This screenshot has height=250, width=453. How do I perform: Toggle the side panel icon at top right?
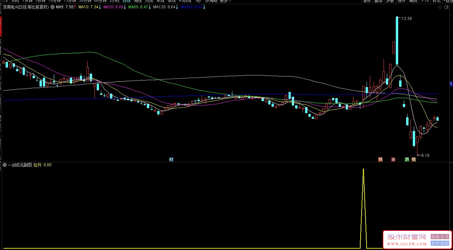447,7
